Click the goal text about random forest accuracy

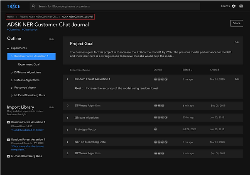point(122,88)
